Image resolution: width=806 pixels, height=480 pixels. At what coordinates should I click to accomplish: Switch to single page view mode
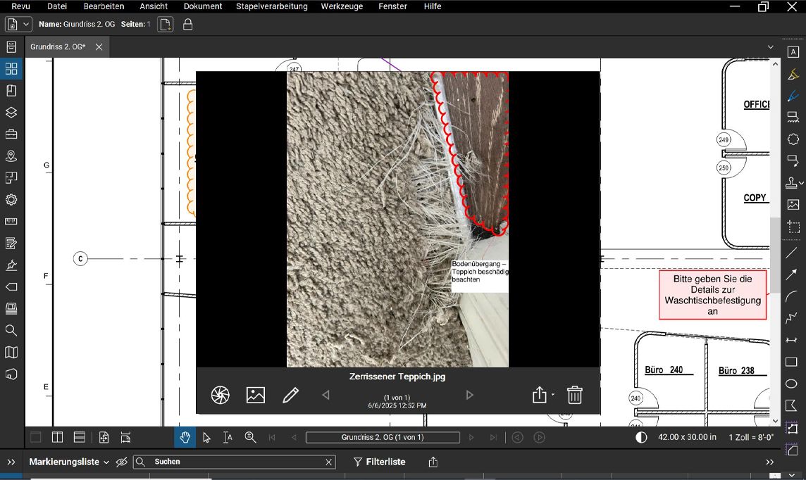click(x=35, y=437)
